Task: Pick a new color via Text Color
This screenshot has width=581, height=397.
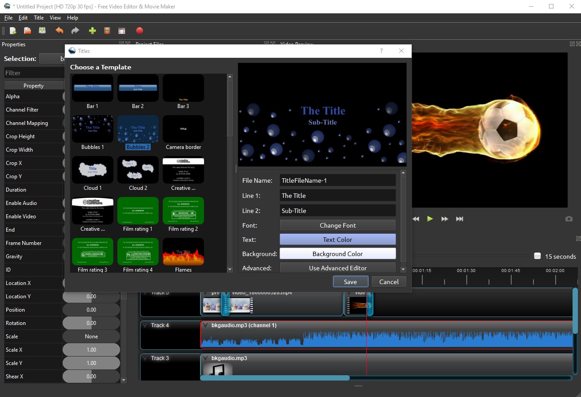Action: [x=337, y=240]
